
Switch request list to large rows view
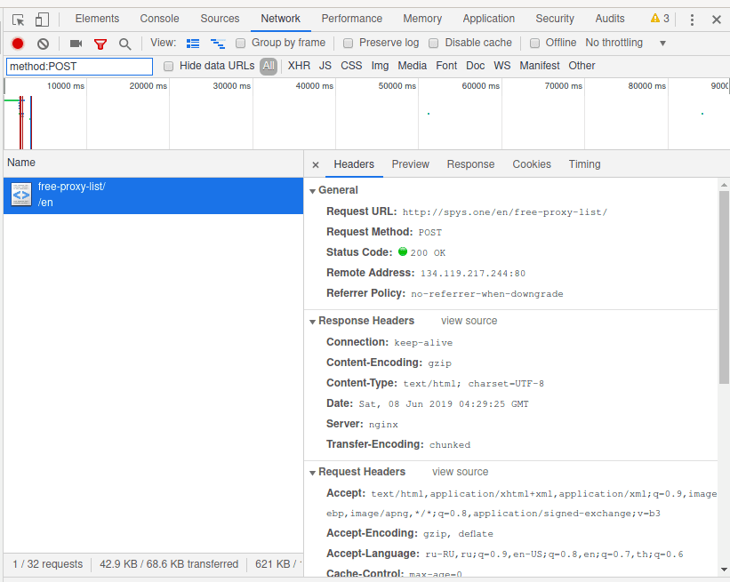(x=193, y=43)
